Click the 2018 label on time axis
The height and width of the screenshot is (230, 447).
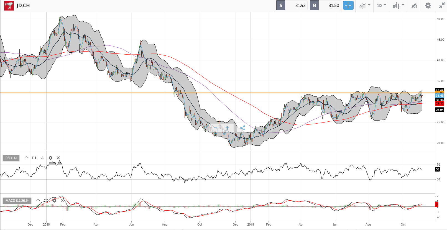pos(46,224)
